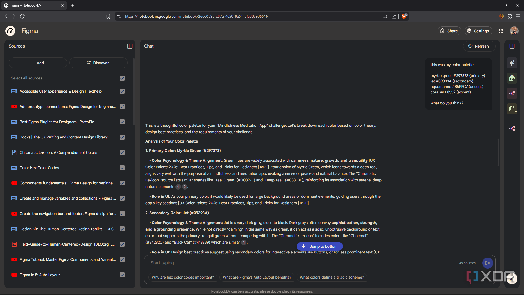Refresh the chat
The height and width of the screenshot is (295, 524).
479,46
